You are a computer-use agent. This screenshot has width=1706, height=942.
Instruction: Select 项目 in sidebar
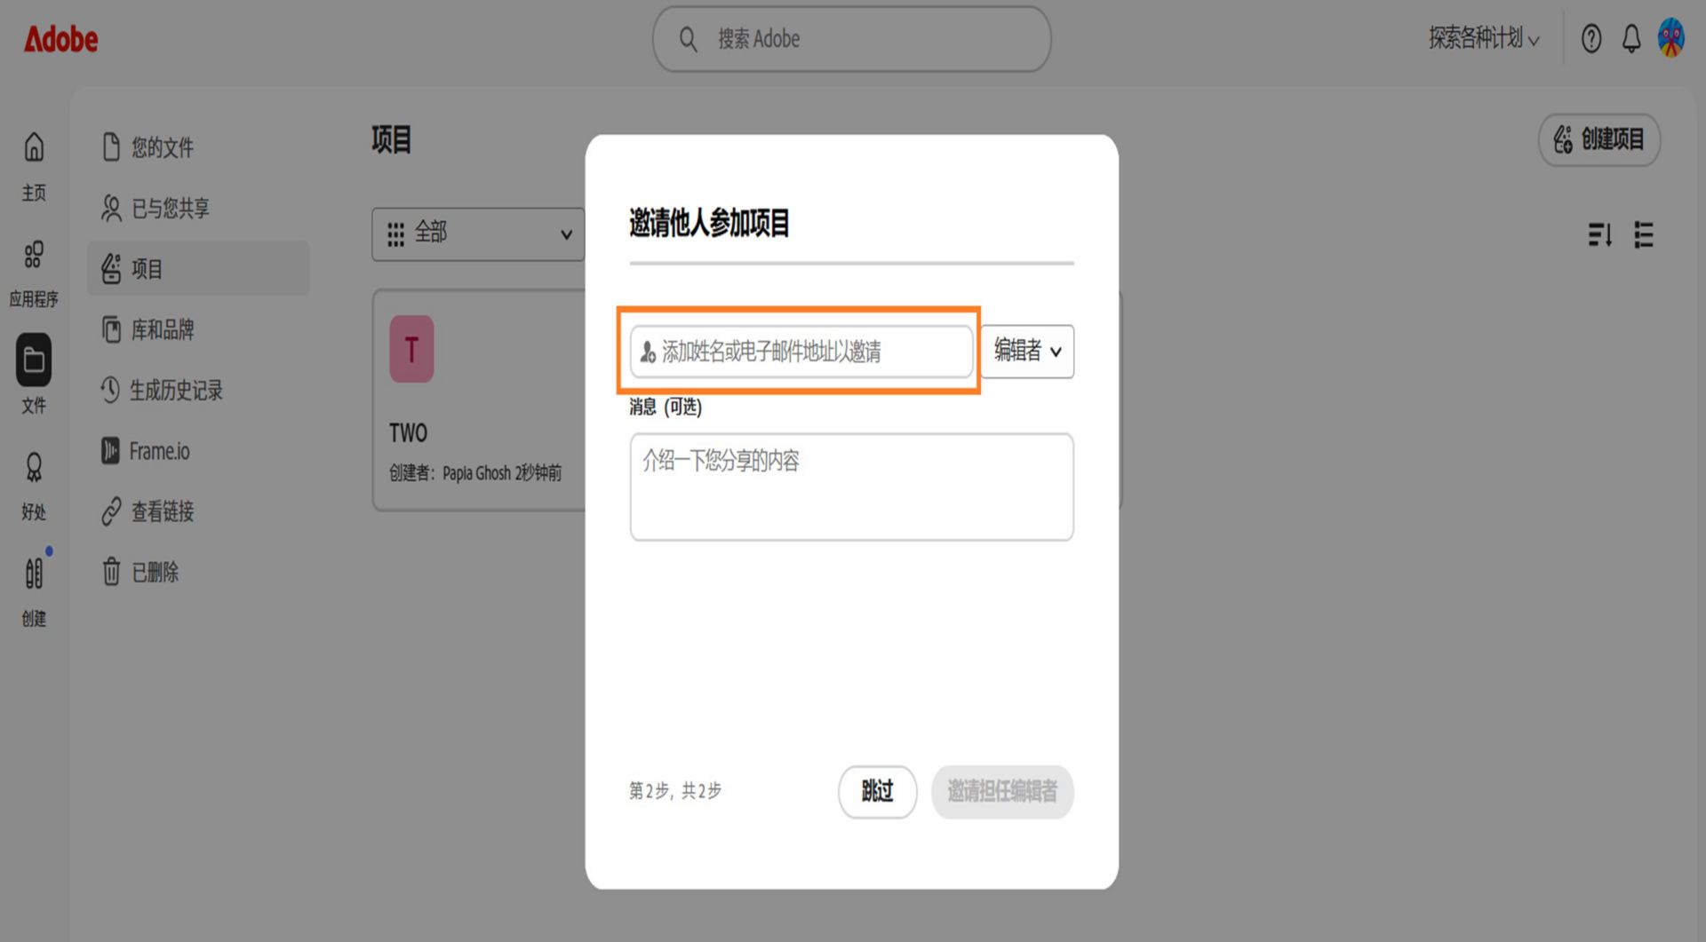coord(198,268)
